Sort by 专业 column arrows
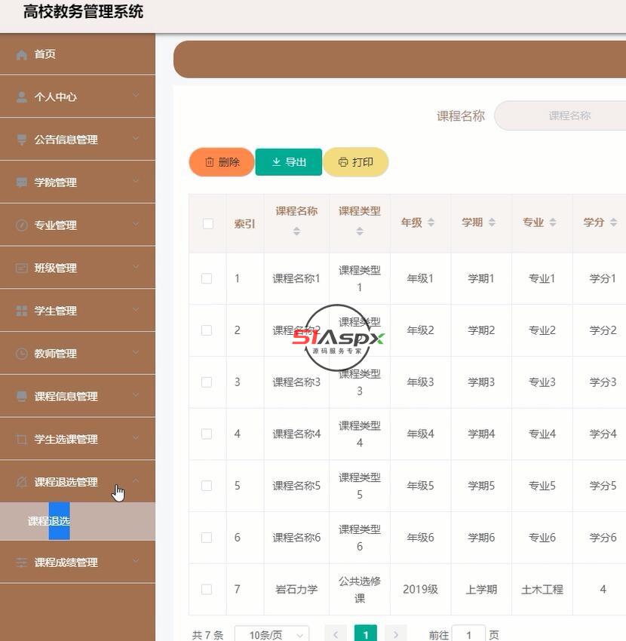The width and height of the screenshot is (626, 641). point(553,222)
